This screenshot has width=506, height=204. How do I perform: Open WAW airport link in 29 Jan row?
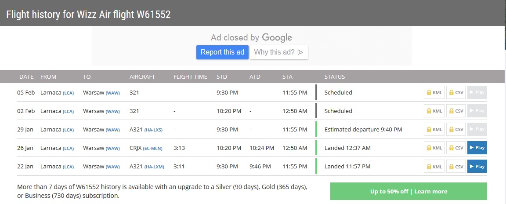tap(112, 130)
